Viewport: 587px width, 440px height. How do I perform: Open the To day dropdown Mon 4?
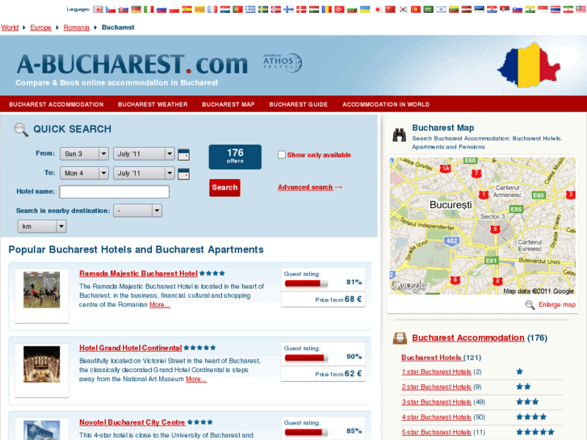(84, 173)
